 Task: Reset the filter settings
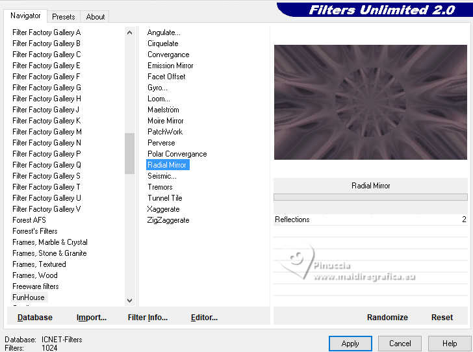(x=442, y=318)
